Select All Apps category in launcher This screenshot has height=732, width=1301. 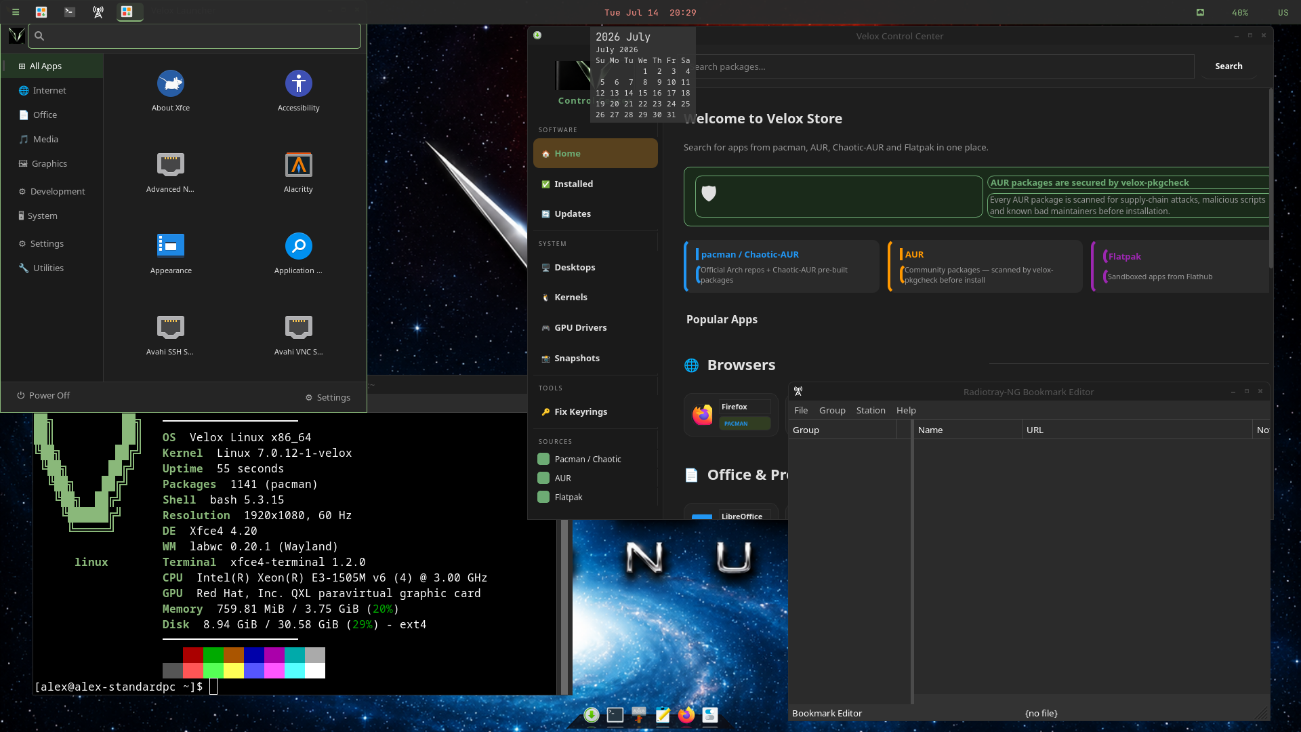[52, 66]
